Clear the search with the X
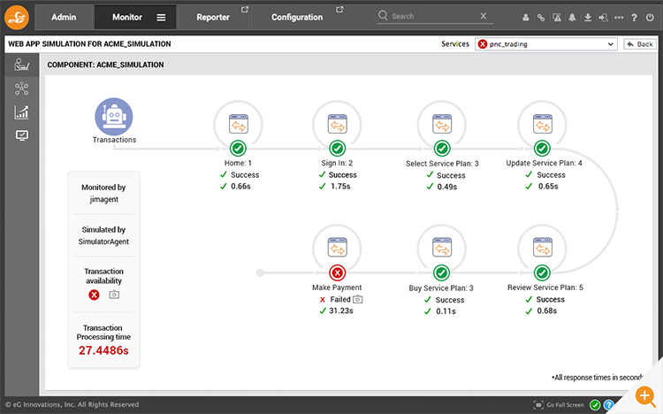 point(484,16)
